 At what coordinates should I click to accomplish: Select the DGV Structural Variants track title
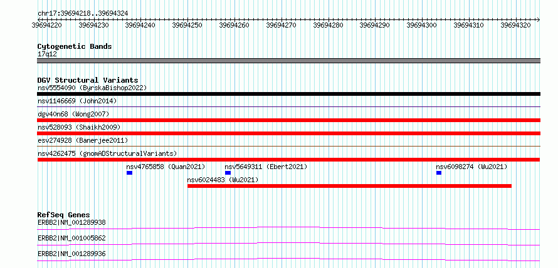tap(88, 80)
